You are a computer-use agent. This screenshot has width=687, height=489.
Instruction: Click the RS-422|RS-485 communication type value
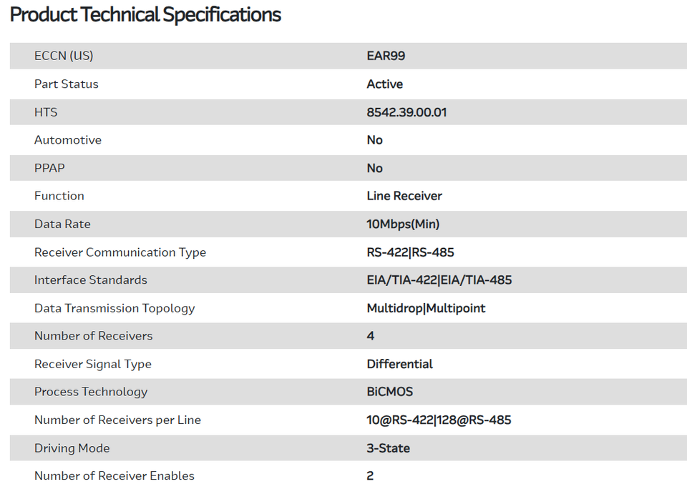pos(410,252)
